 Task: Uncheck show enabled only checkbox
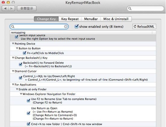pos(77,26)
